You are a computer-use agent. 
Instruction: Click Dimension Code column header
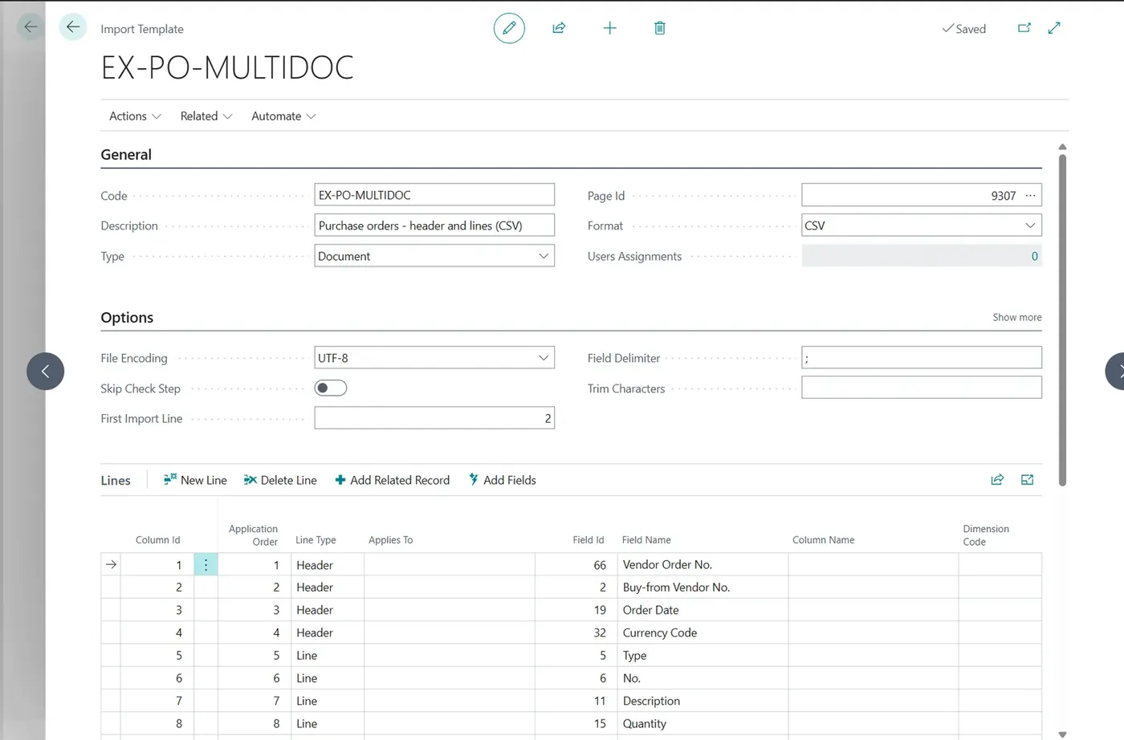point(986,535)
